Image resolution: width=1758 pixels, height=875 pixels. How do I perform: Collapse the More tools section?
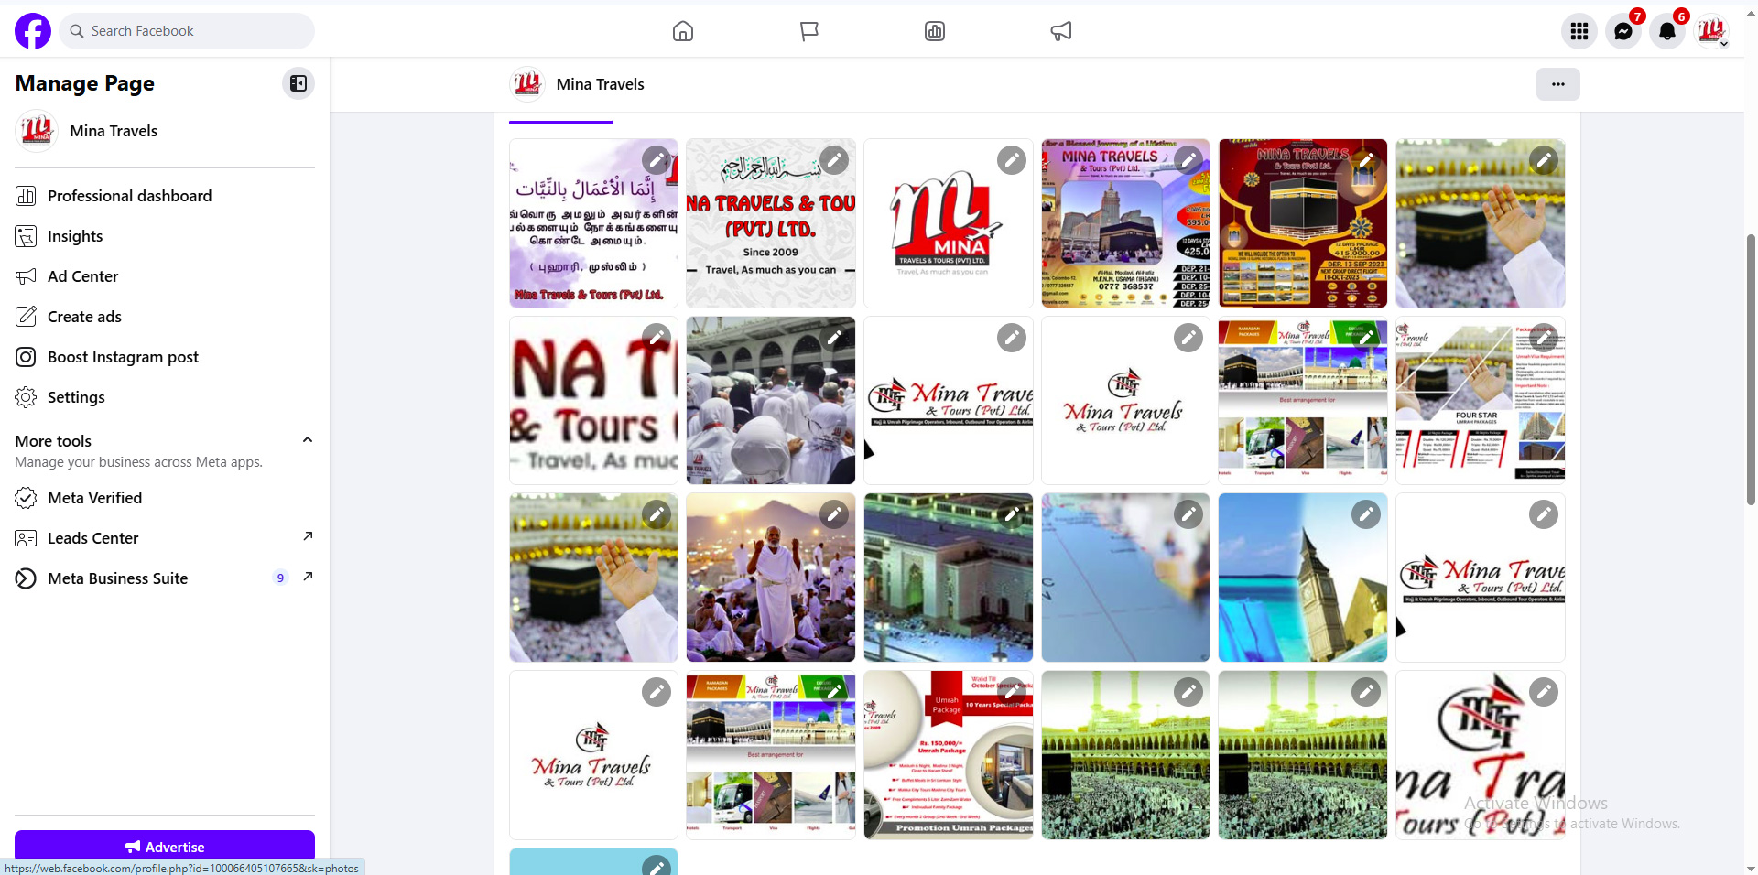pos(308,440)
